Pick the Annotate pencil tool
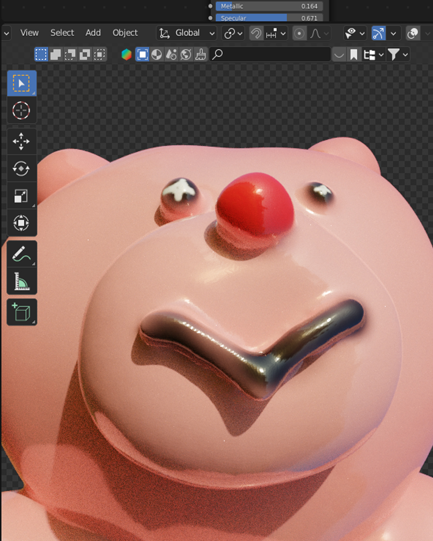This screenshot has width=433, height=541. click(x=21, y=254)
